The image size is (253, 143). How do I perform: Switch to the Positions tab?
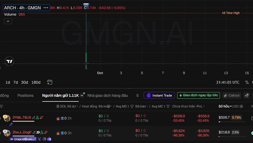coord(26,95)
